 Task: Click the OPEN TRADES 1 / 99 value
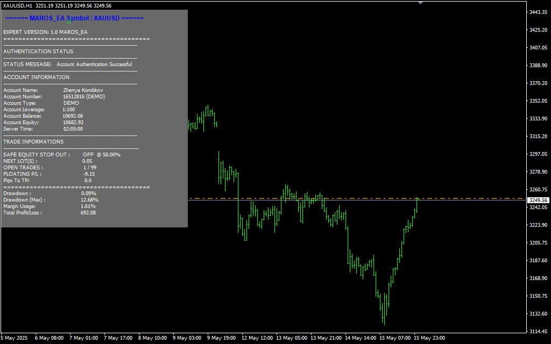point(89,168)
